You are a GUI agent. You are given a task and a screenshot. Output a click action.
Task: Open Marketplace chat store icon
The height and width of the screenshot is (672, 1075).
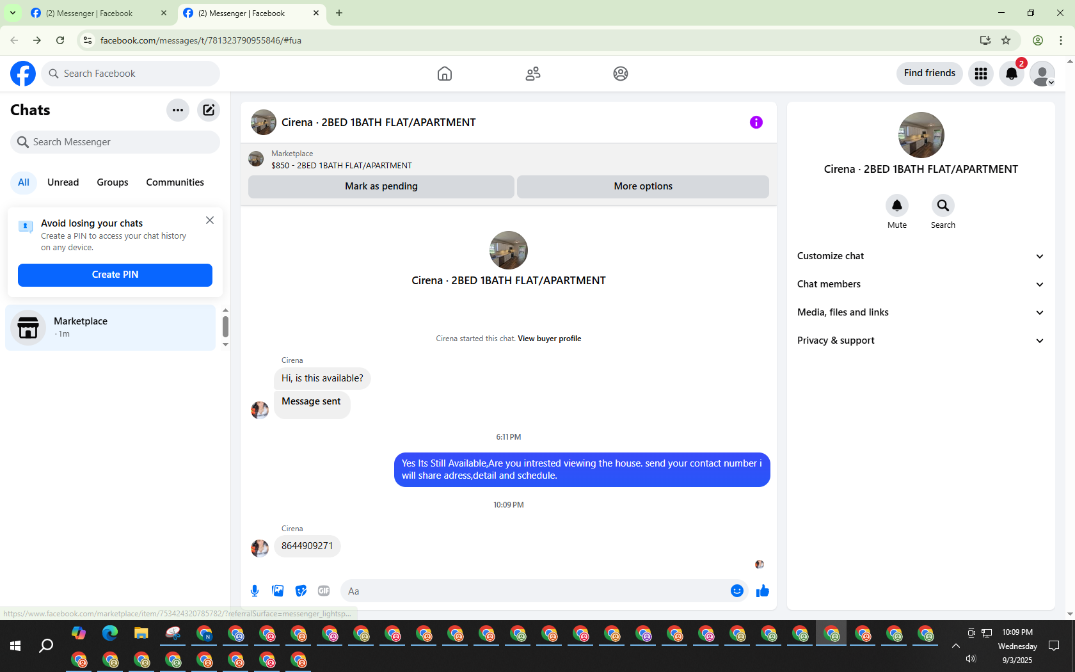click(x=28, y=328)
